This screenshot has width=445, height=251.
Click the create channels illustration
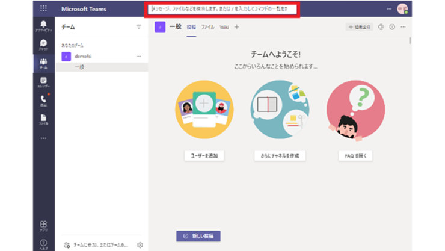[280, 110]
